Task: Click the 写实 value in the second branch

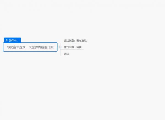Action: click(79, 47)
